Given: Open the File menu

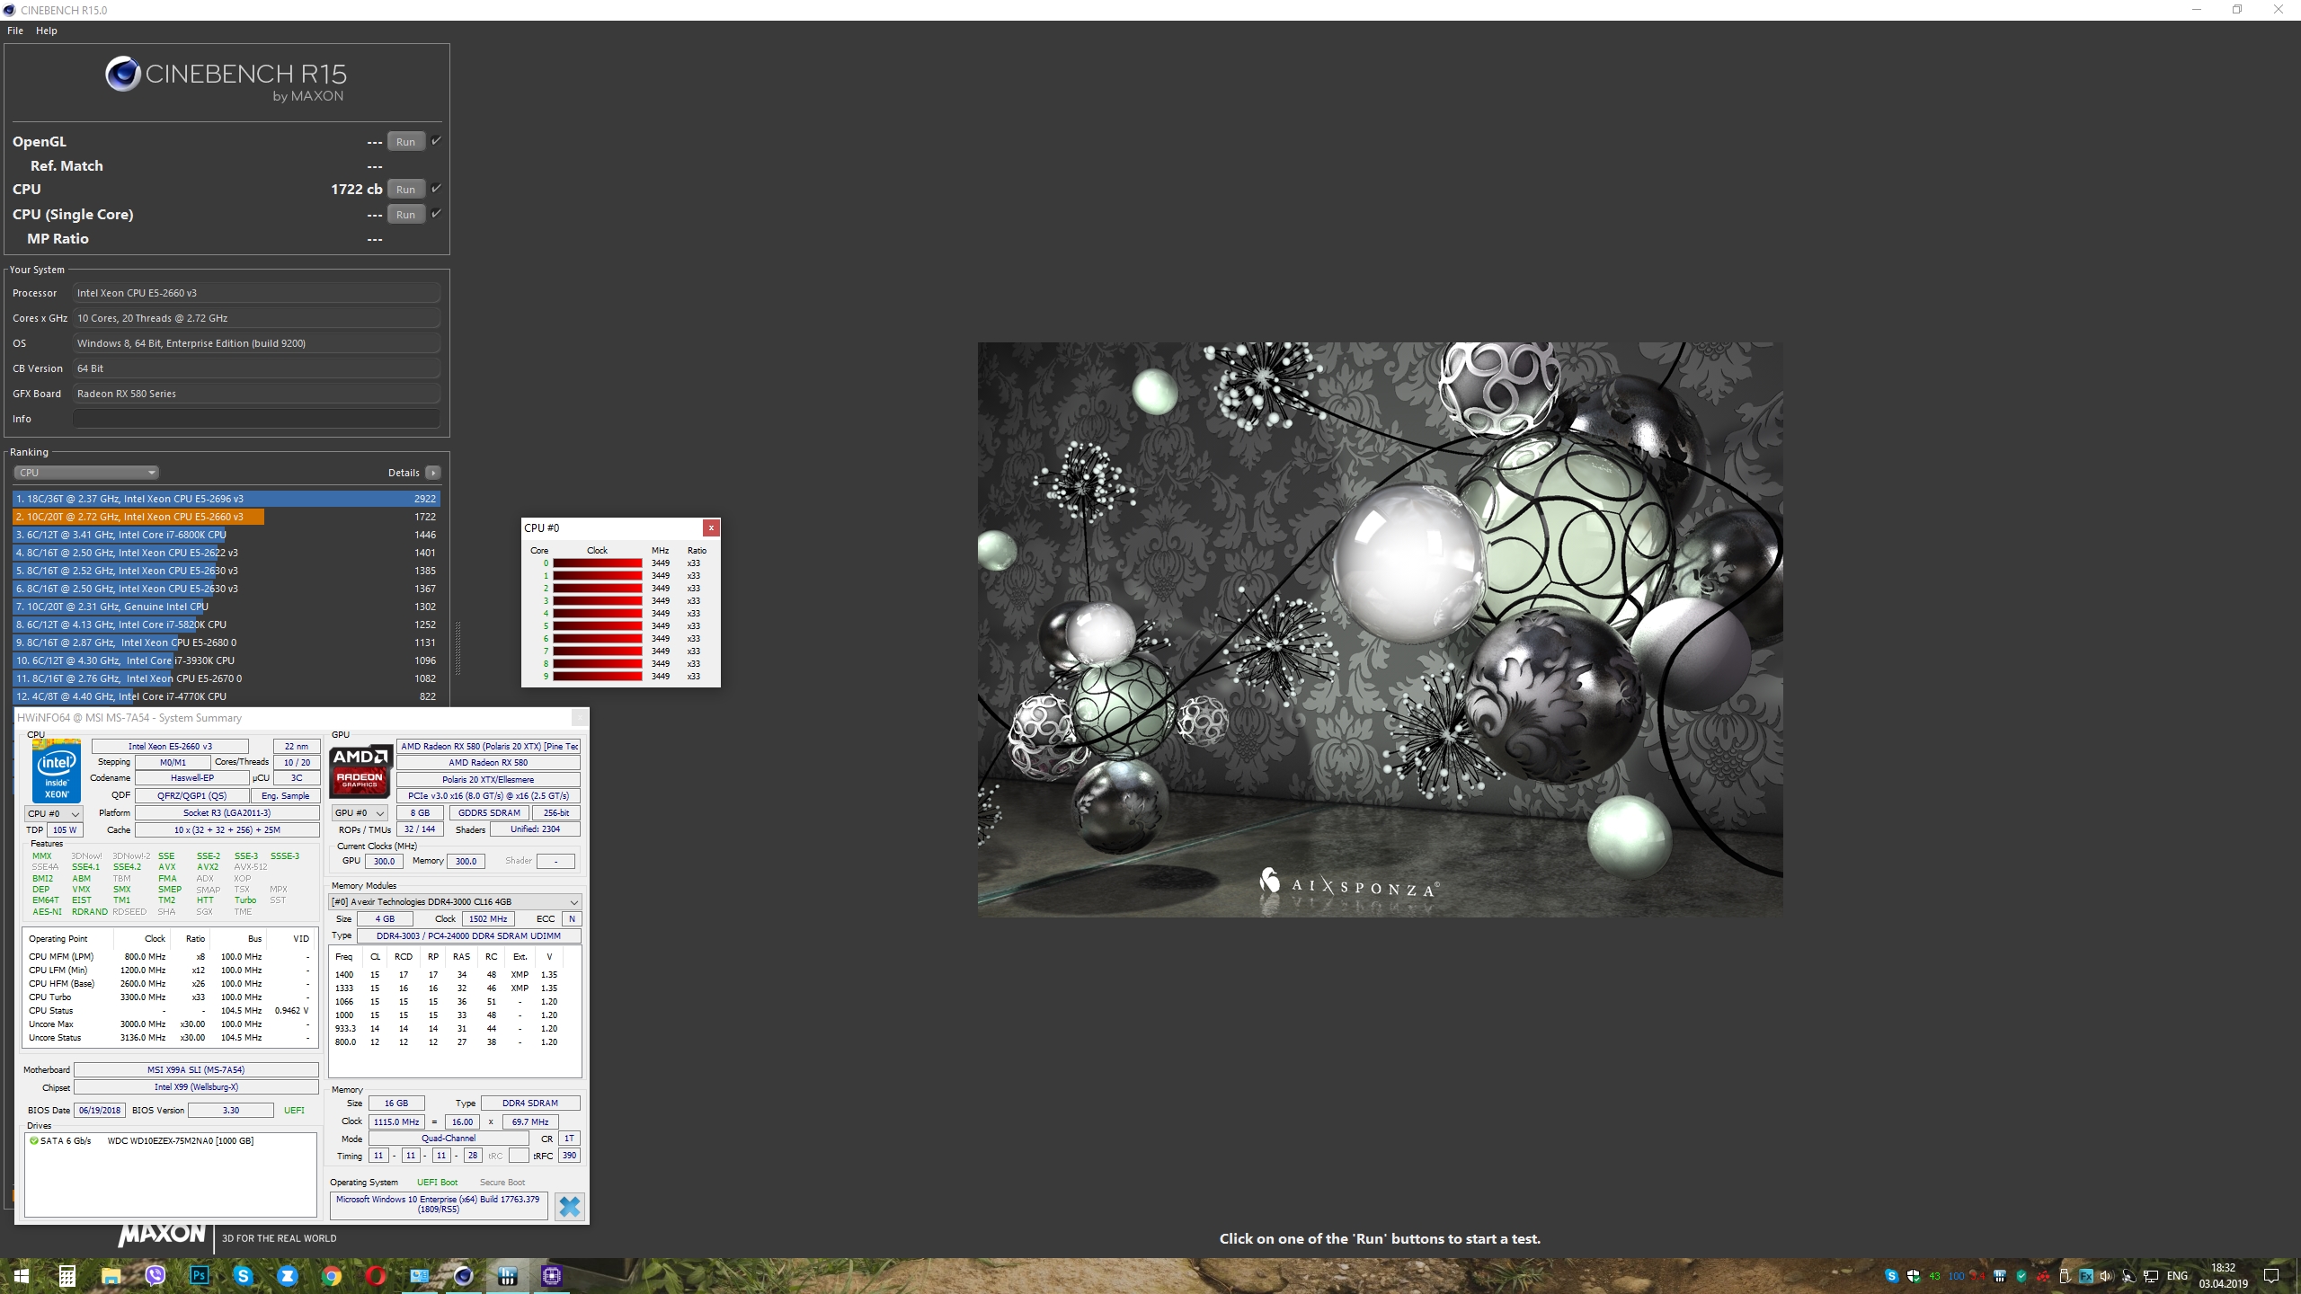Looking at the screenshot, I should [15, 31].
